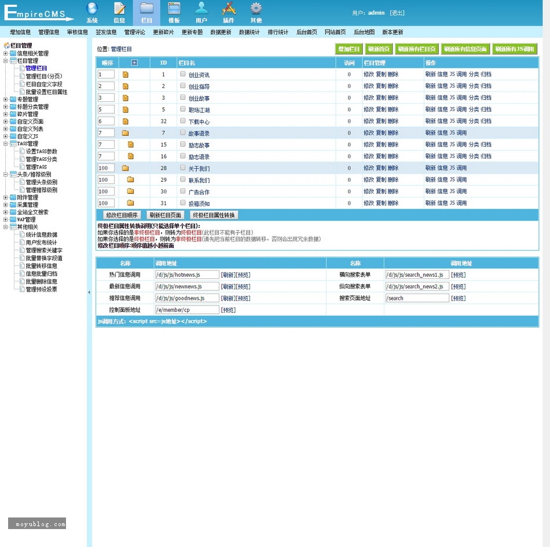Open the 模板 window icon in the top navigation
The image size is (550, 547).
pos(174,9)
